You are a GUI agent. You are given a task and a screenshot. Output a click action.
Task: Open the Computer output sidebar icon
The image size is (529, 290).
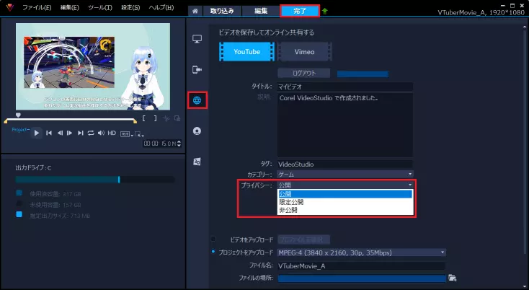[x=197, y=39]
